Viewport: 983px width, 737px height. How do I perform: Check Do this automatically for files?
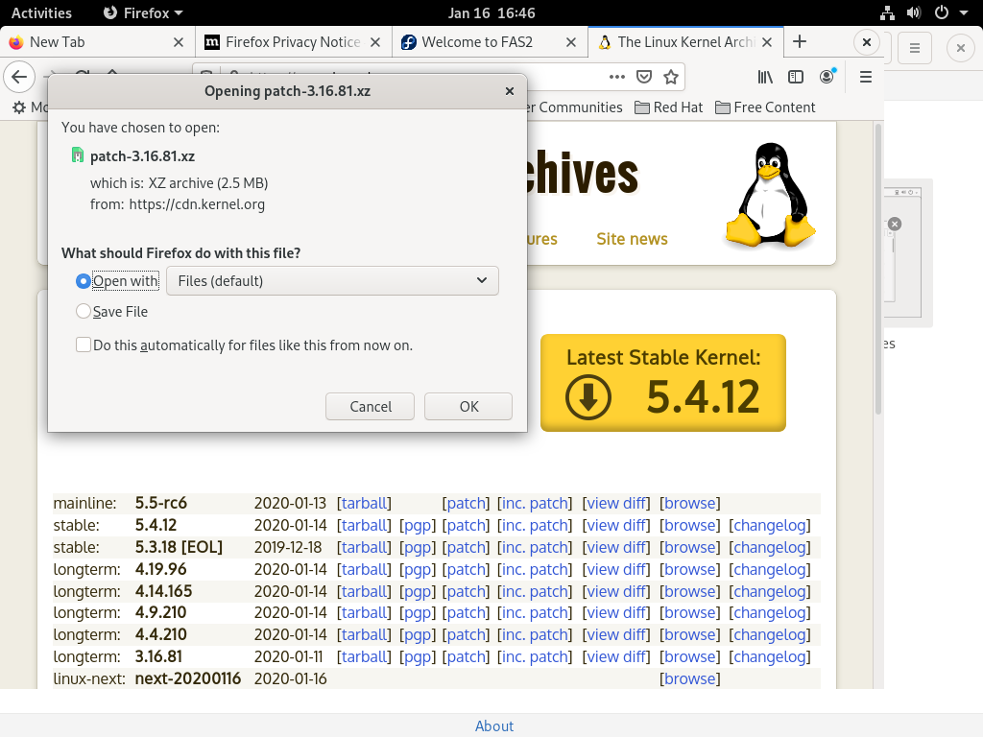[84, 345]
